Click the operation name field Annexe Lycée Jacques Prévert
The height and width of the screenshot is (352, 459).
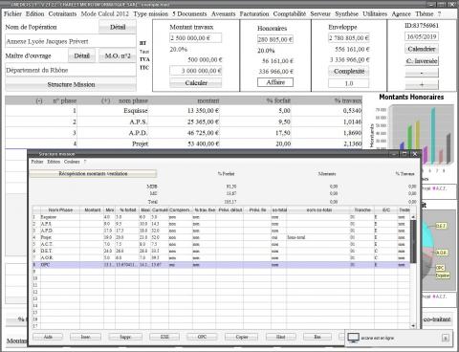tap(71, 41)
